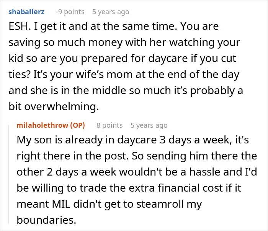Click the line 'My son is already in daycare'
This screenshot has height=231, width=268.
pyautogui.click(x=132, y=140)
